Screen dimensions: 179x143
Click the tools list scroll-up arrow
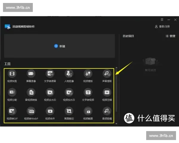116,68
